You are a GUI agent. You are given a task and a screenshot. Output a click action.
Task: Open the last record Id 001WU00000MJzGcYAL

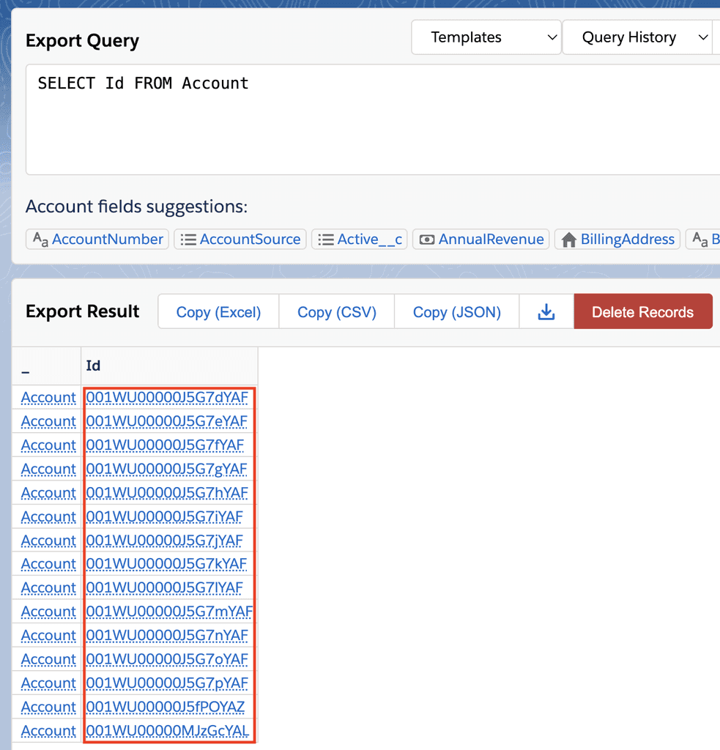click(x=169, y=730)
